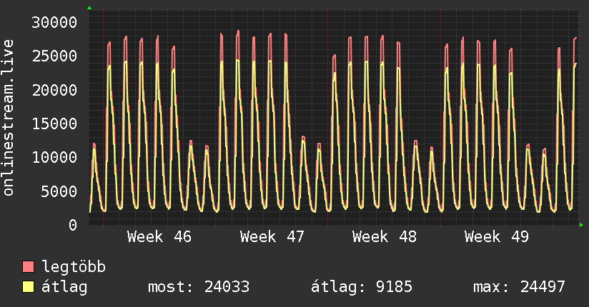The height and width of the screenshot is (307, 589).
Task: Click the 20000 y-axis tick label
Action: tap(54, 90)
